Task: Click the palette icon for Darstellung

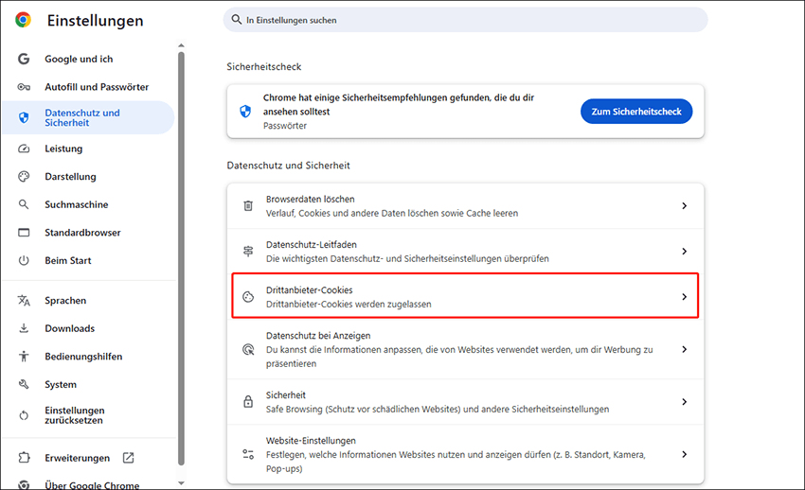Action: (x=24, y=177)
